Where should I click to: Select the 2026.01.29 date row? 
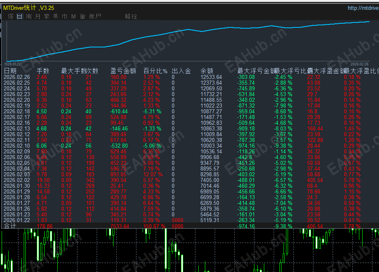click(x=17, y=192)
